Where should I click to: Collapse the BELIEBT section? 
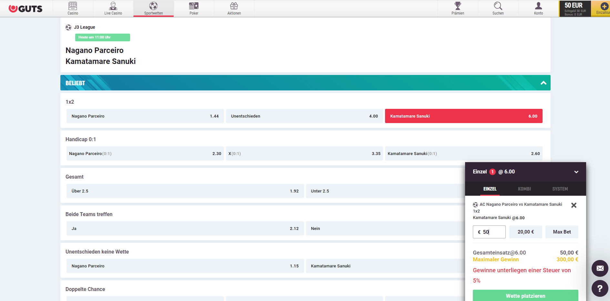click(x=544, y=83)
